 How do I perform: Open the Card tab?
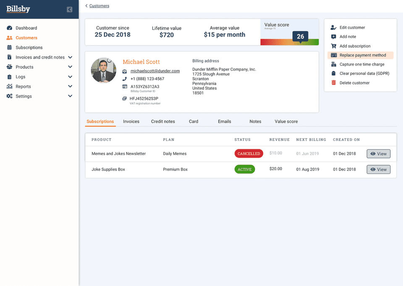click(194, 122)
